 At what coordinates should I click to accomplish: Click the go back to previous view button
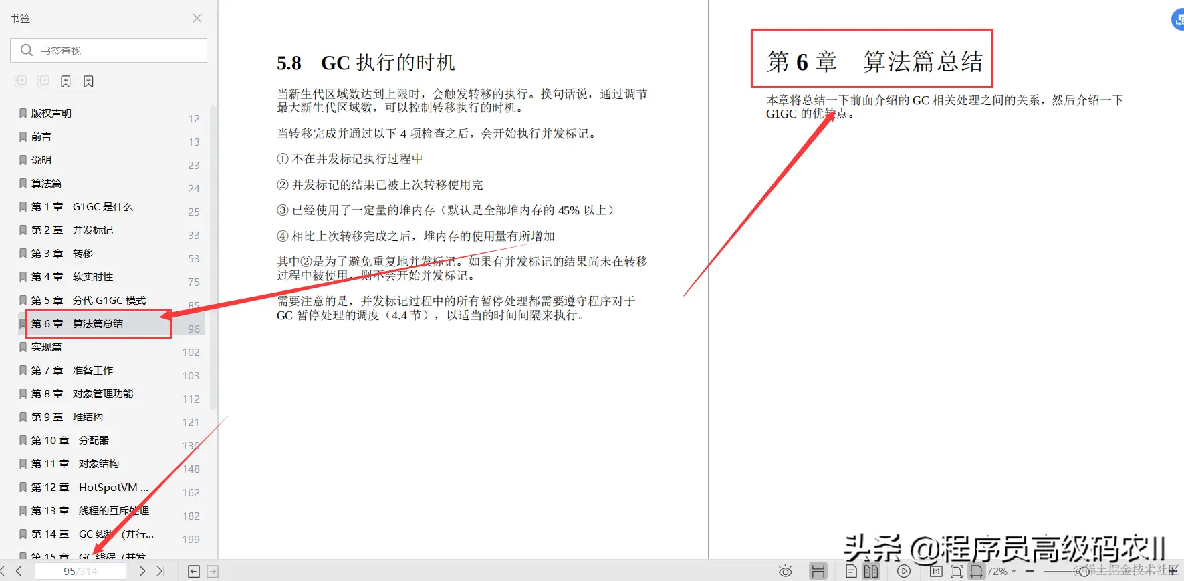194,571
